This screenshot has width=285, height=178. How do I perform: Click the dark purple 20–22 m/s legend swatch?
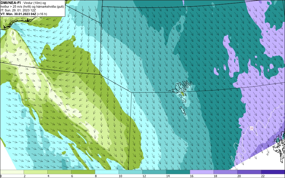click(x=249, y=172)
